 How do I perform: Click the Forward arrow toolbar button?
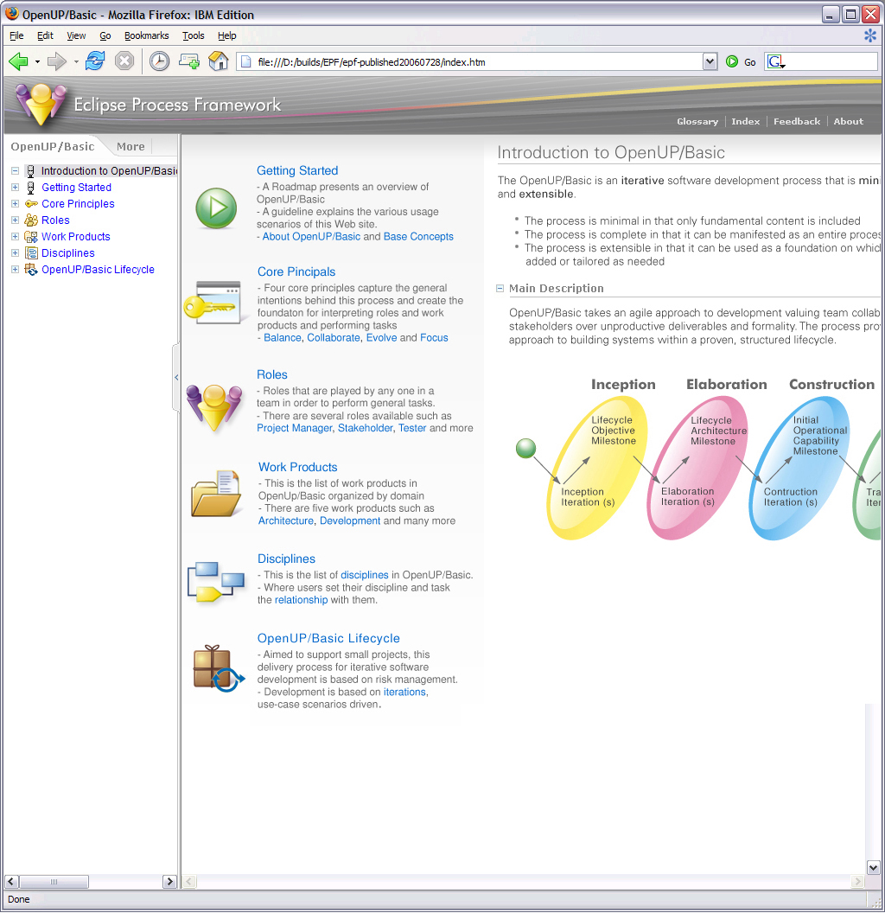click(56, 61)
